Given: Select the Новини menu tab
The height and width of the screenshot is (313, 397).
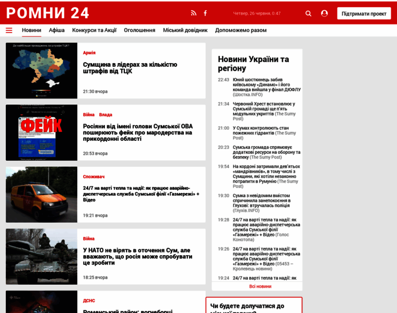Looking at the screenshot, I should pyautogui.click(x=31, y=30).
